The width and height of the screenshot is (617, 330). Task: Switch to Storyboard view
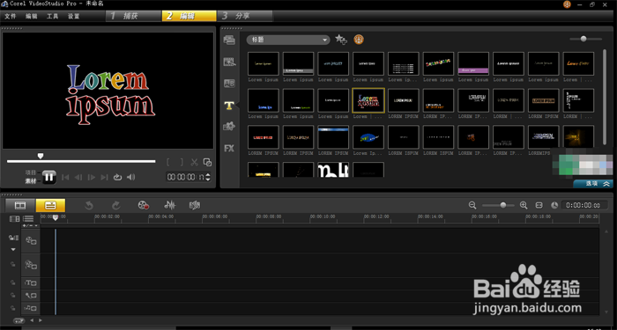pos(20,205)
